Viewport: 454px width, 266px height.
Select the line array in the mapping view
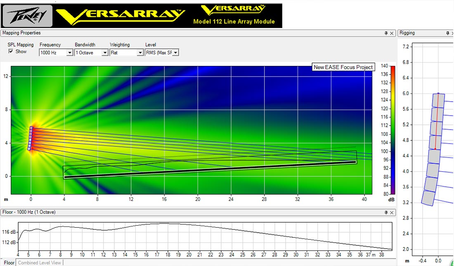tap(31, 138)
